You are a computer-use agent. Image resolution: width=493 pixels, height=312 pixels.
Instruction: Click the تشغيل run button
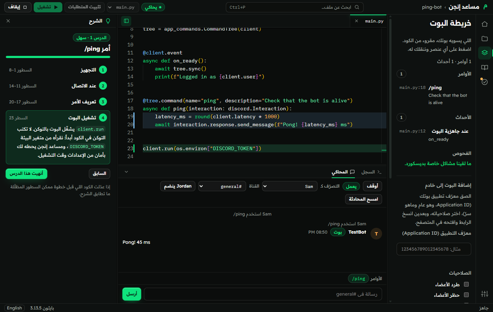point(48,7)
